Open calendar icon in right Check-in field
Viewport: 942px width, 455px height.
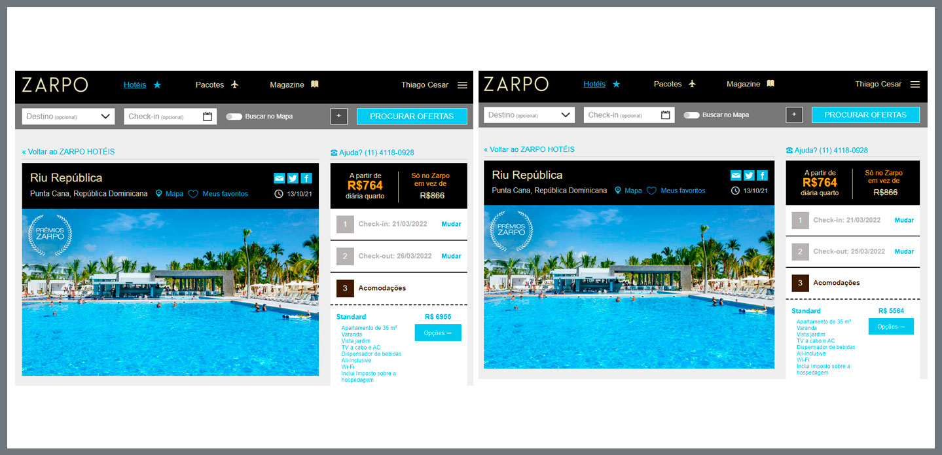click(666, 115)
